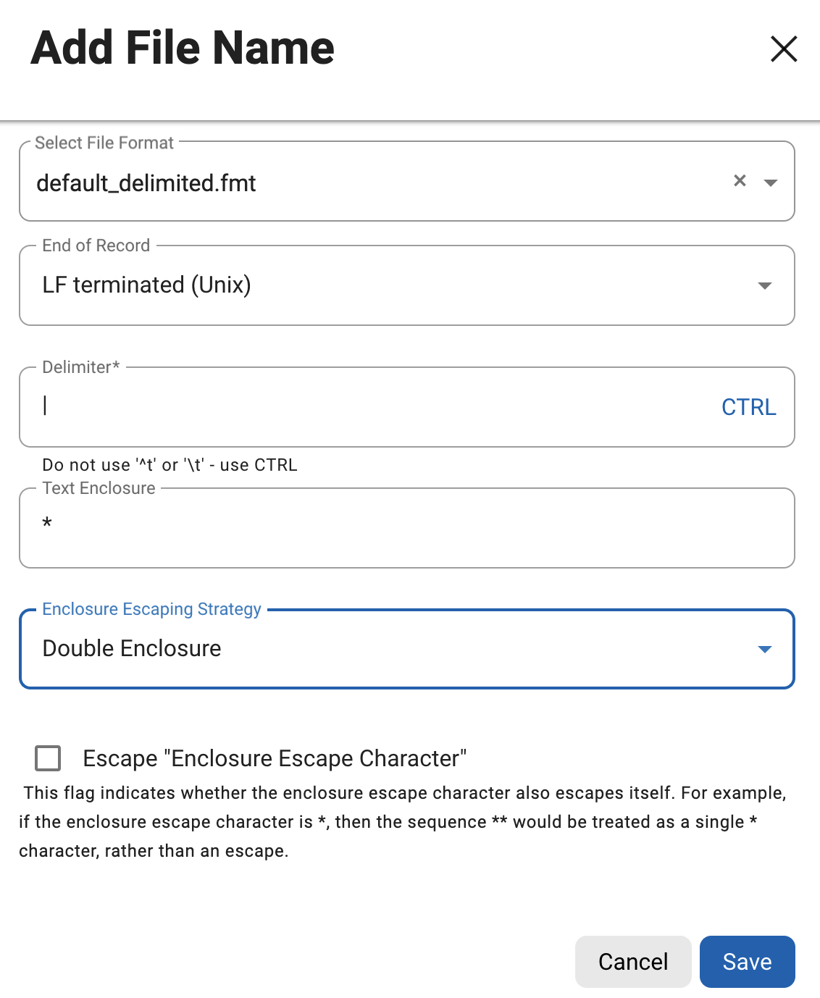Click the Double Enclosure selected value

[132, 648]
